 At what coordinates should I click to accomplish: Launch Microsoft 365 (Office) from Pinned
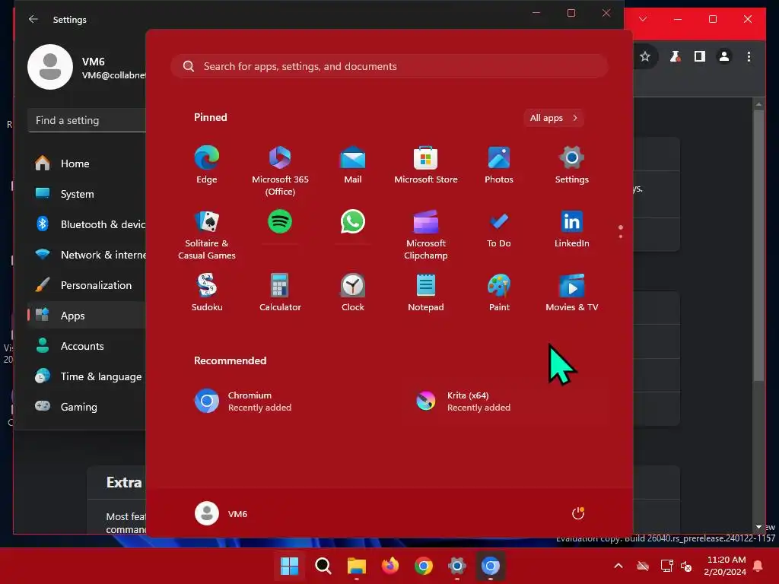280,171
